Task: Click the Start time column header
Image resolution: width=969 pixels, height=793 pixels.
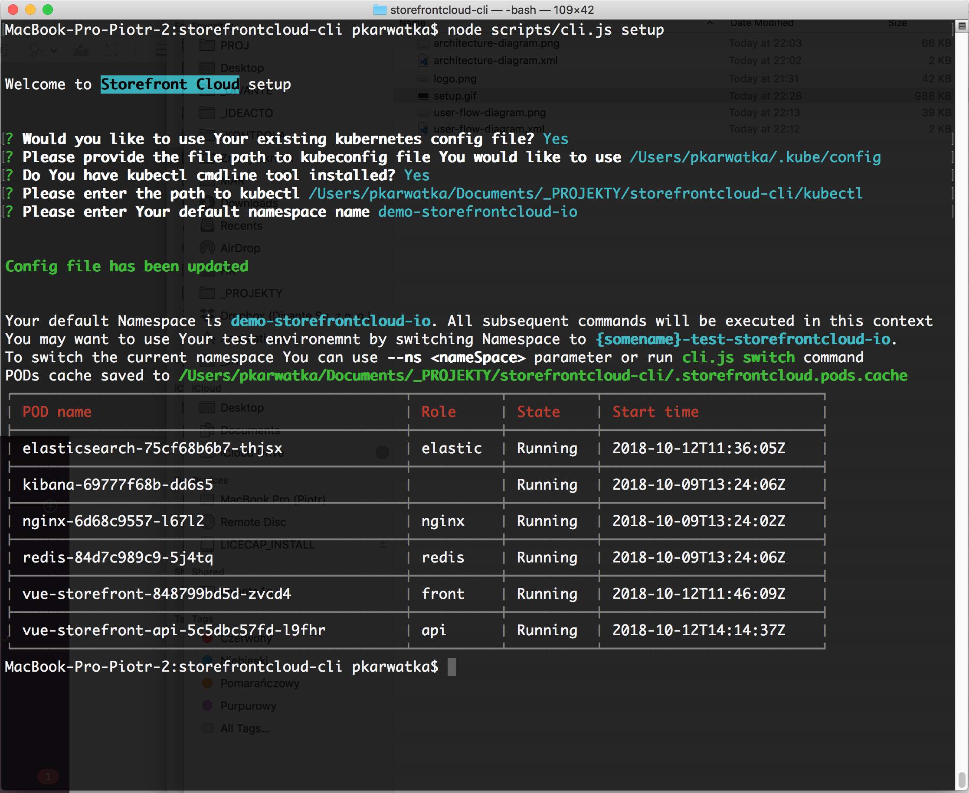Action: (655, 412)
